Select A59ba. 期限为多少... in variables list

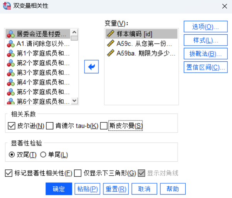[141, 53]
